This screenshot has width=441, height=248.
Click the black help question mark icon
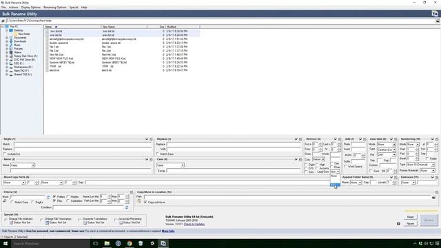(x=398, y=224)
